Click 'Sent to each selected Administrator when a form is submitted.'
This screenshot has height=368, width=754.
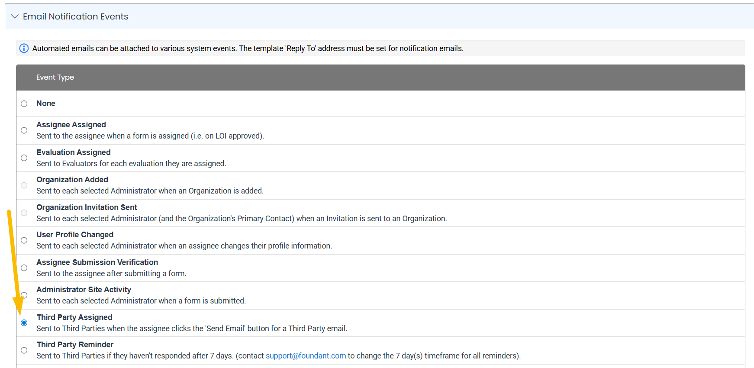click(x=141, y=301)
